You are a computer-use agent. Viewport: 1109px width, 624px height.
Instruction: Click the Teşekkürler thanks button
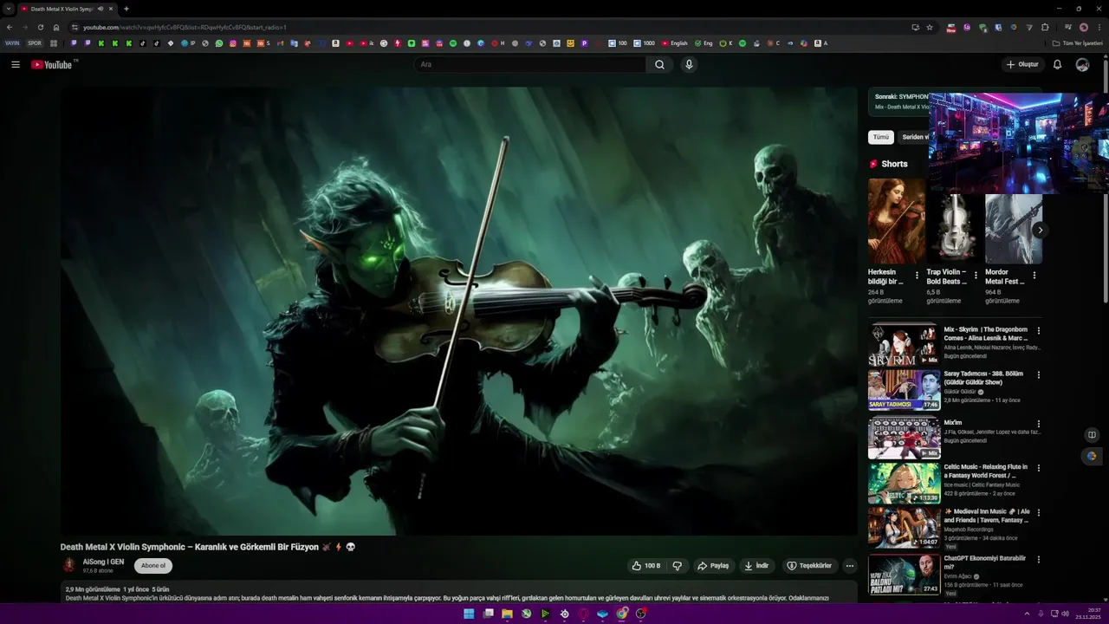809,566
